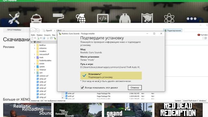
Task: Open the Правка menu in OpenIV
Action: point(39,35)
